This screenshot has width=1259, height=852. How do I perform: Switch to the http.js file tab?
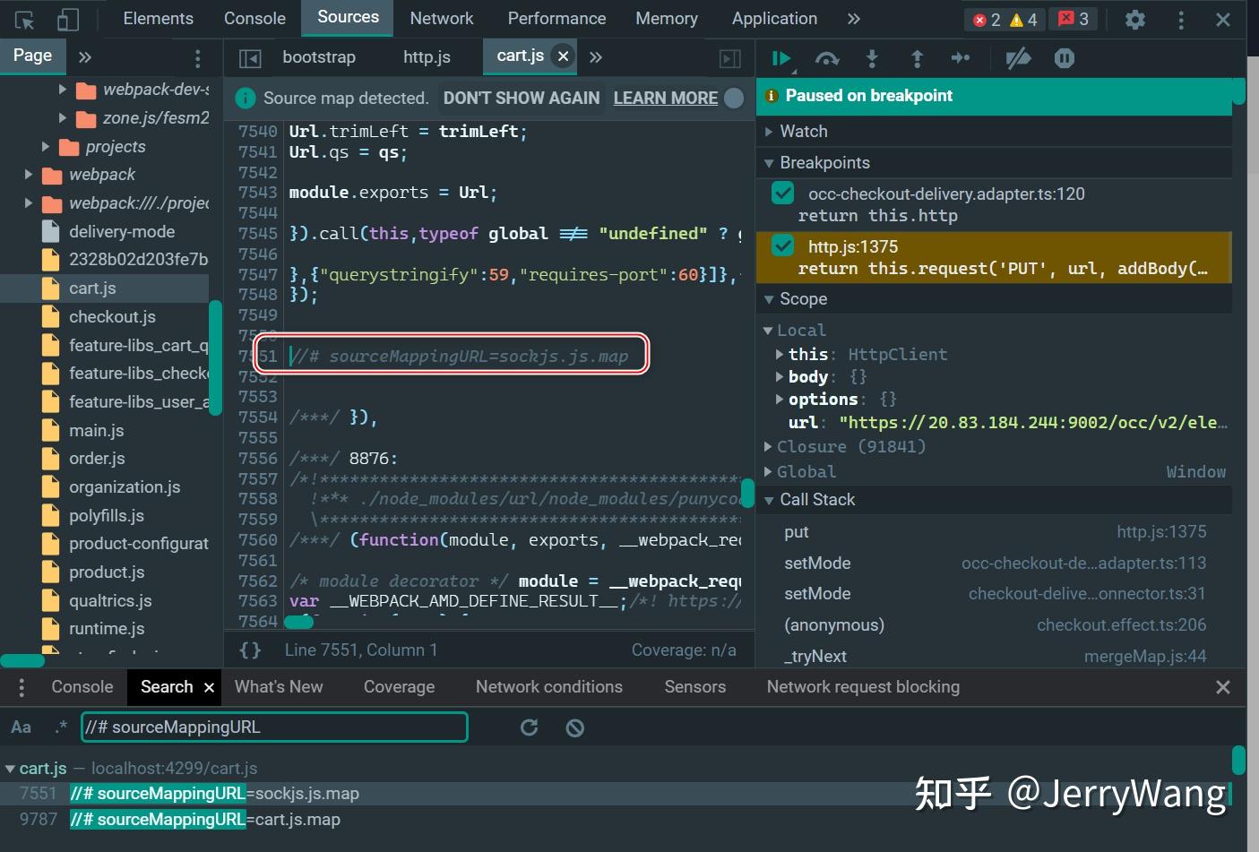(427, 57)
